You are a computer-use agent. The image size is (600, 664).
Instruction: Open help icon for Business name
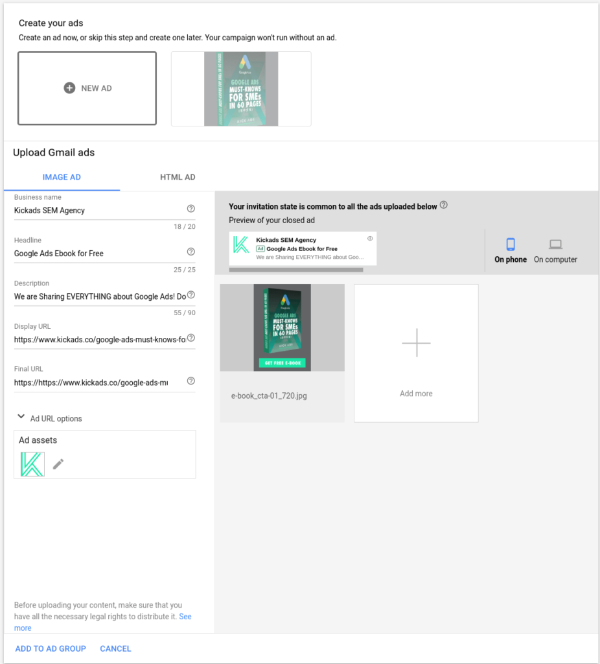191,208
